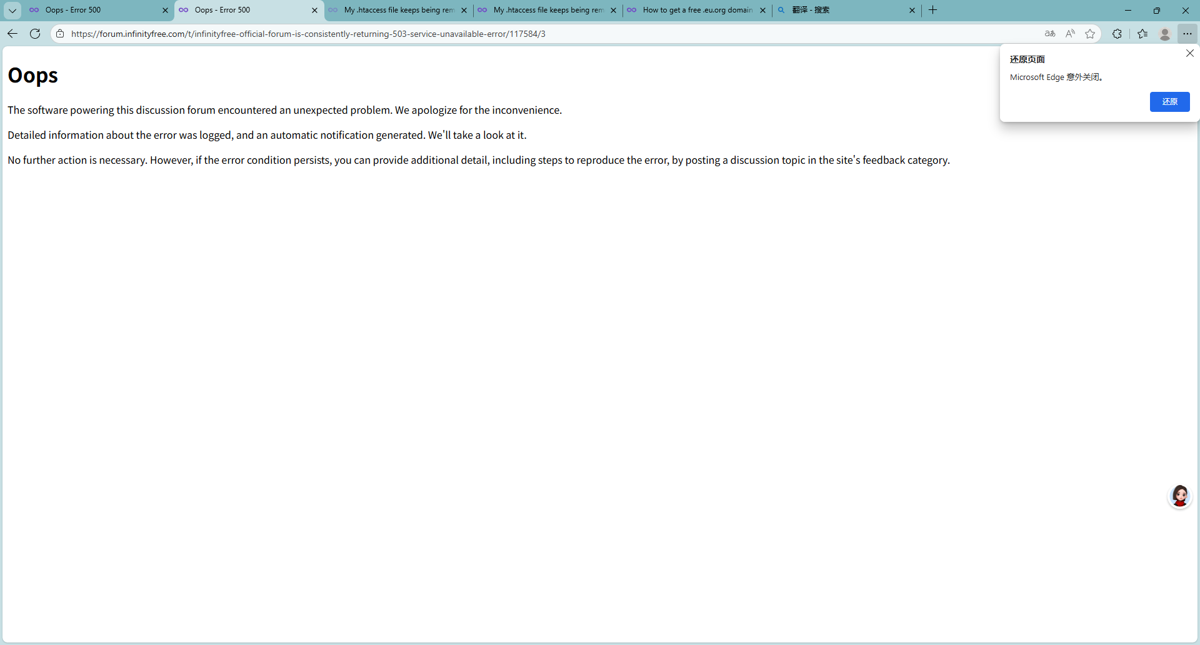Open the Read aloud icon
This screenshot has height=645, width=1200.
click(x=1070, y=34)
